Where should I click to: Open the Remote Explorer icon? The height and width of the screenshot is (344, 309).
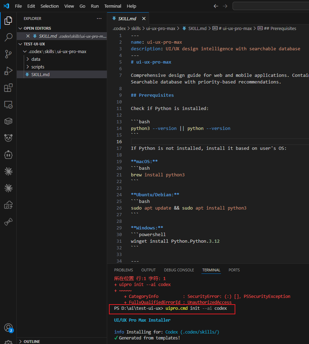[x=8, y=105]
